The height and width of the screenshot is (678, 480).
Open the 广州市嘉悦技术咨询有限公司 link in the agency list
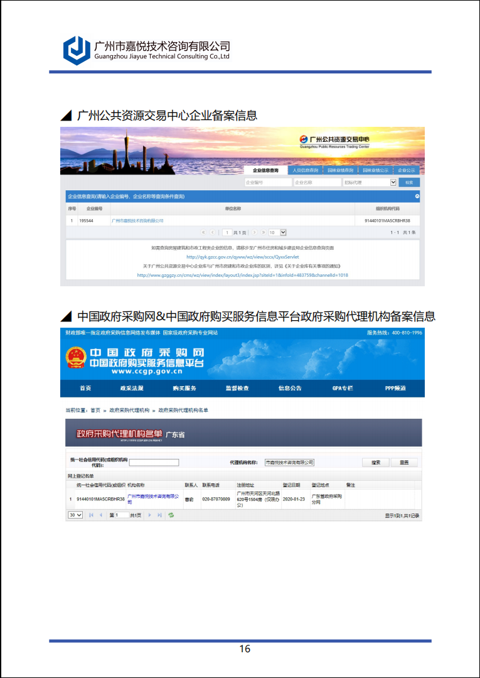(x=153, y=500)
